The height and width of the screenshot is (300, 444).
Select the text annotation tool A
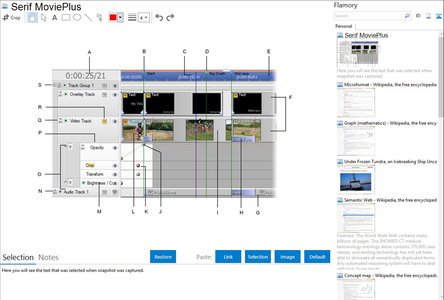pos(54,17)
